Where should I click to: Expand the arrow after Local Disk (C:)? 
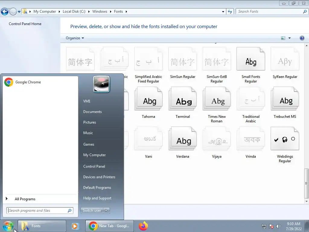click(x=89, y=12)
